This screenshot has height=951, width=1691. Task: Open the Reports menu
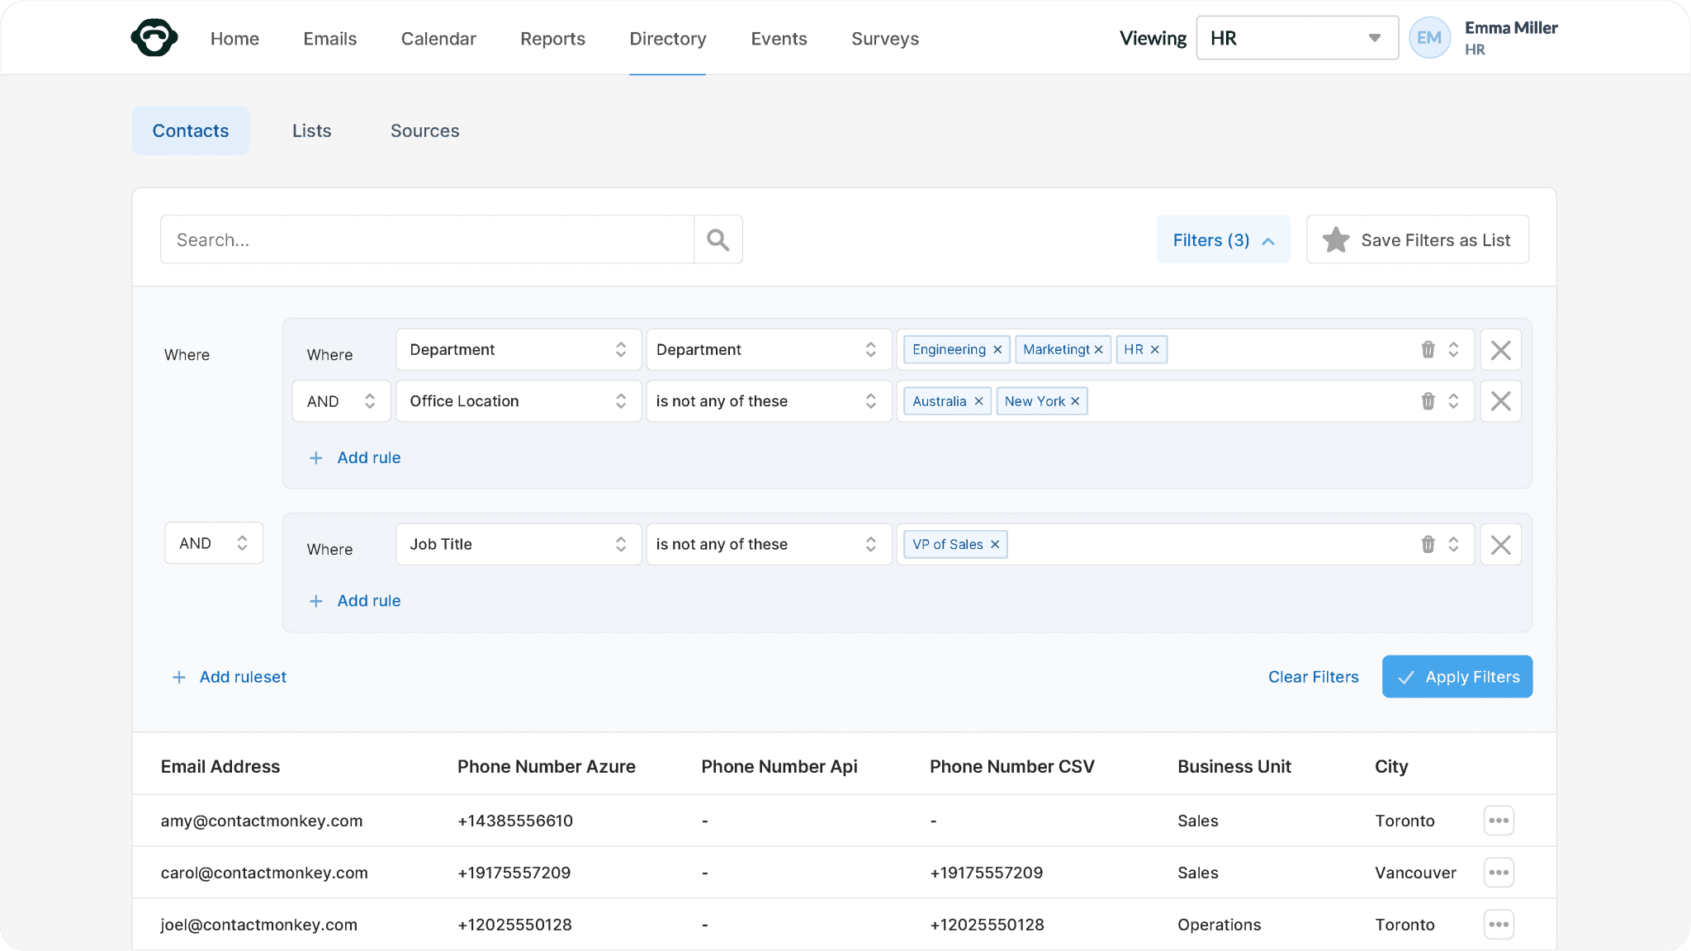point(552,39)
